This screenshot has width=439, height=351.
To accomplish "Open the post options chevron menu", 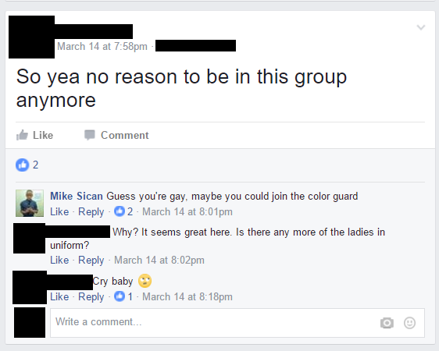I will [421, 27].
